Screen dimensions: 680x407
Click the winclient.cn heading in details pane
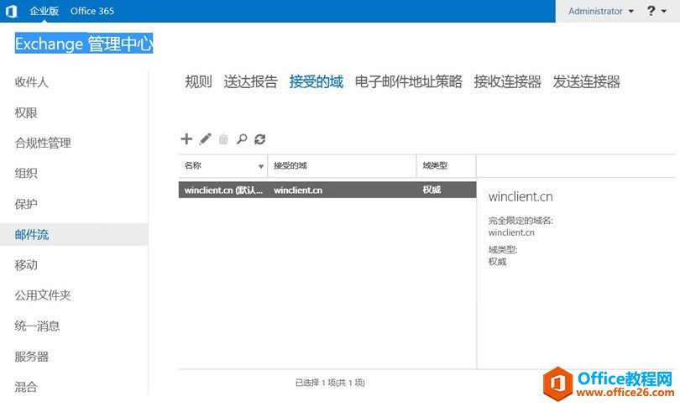tap(520, 196)
